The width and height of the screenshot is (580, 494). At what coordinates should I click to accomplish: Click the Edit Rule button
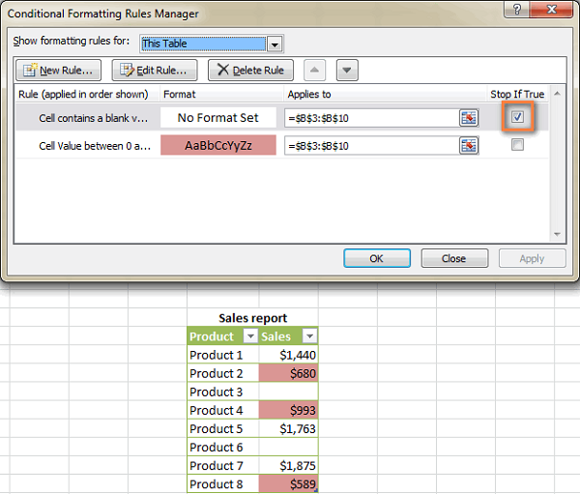point(155,71)
